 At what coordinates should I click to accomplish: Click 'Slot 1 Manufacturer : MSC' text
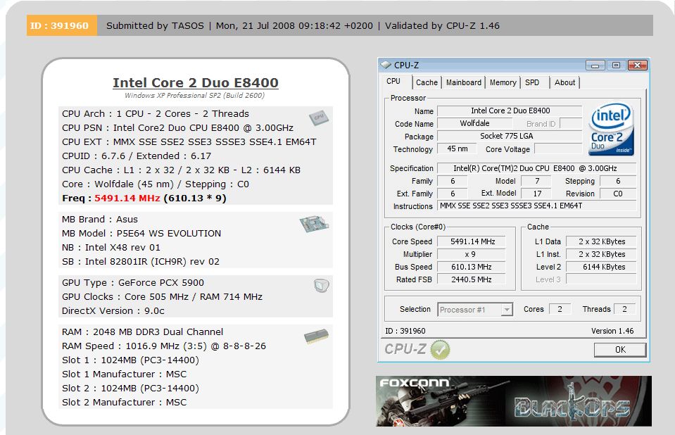125,374
